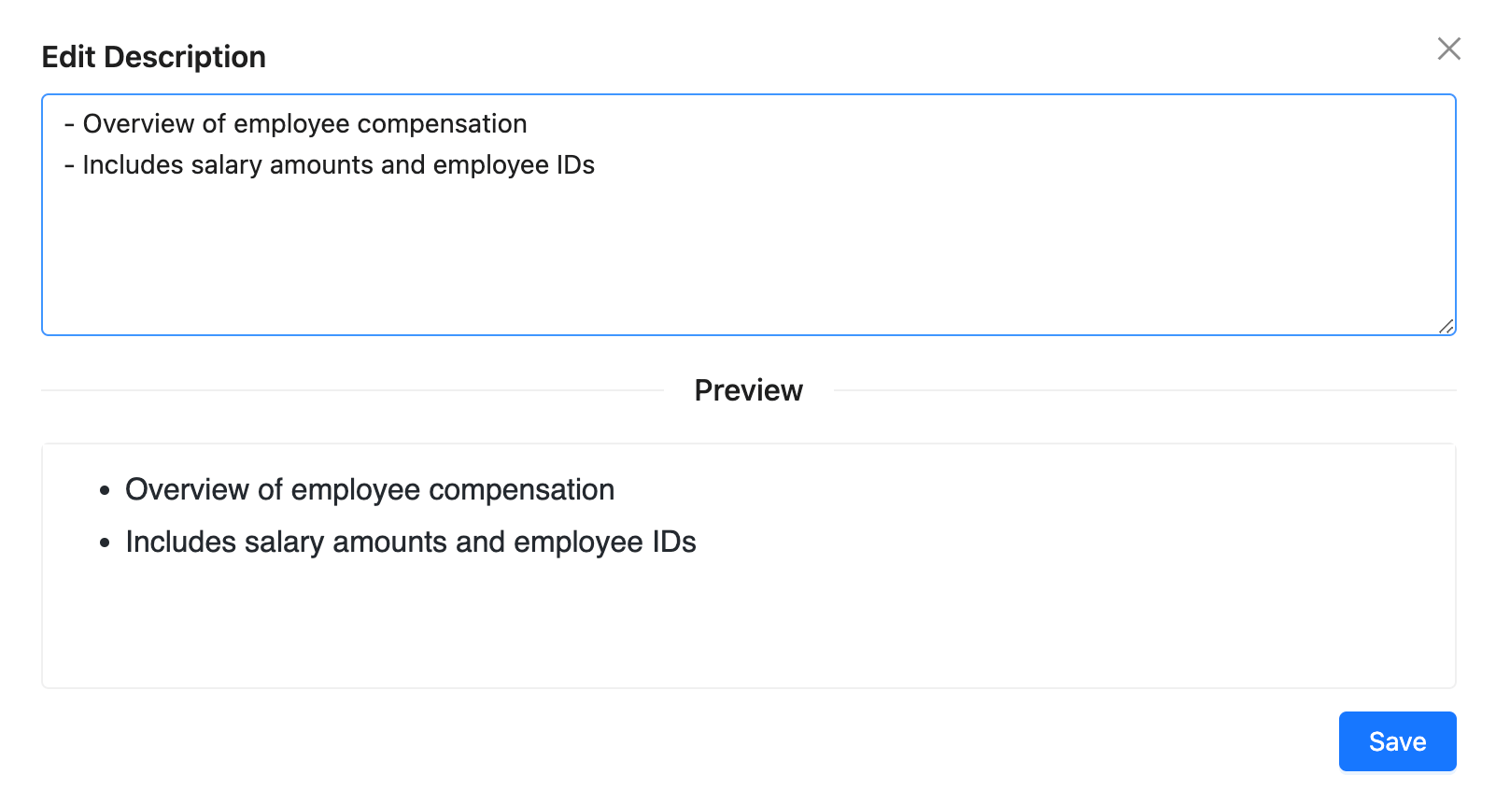This screenshot has width=1496, height=803.
Task: Close the Edit Description dialog
Action: [x=1448, y=49]
